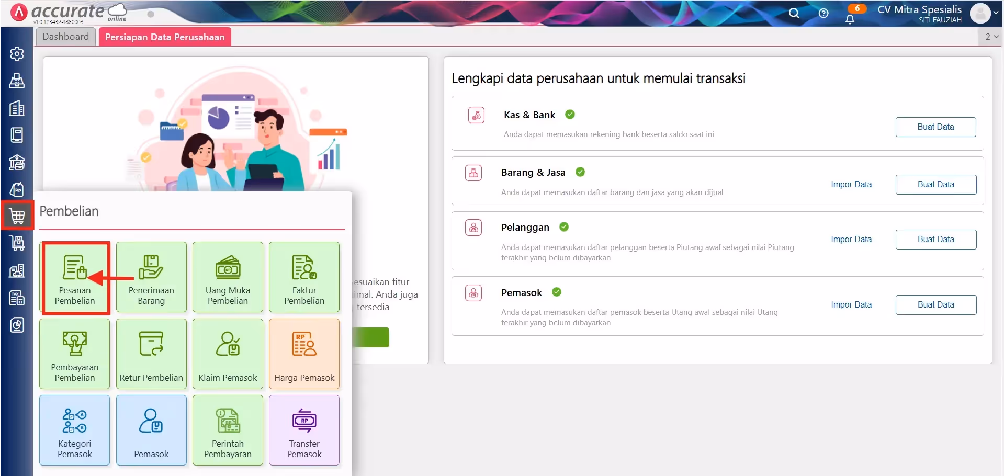Expand the open tabs counter dropdown
This screenshot has width=1004, height=476.
991,37
